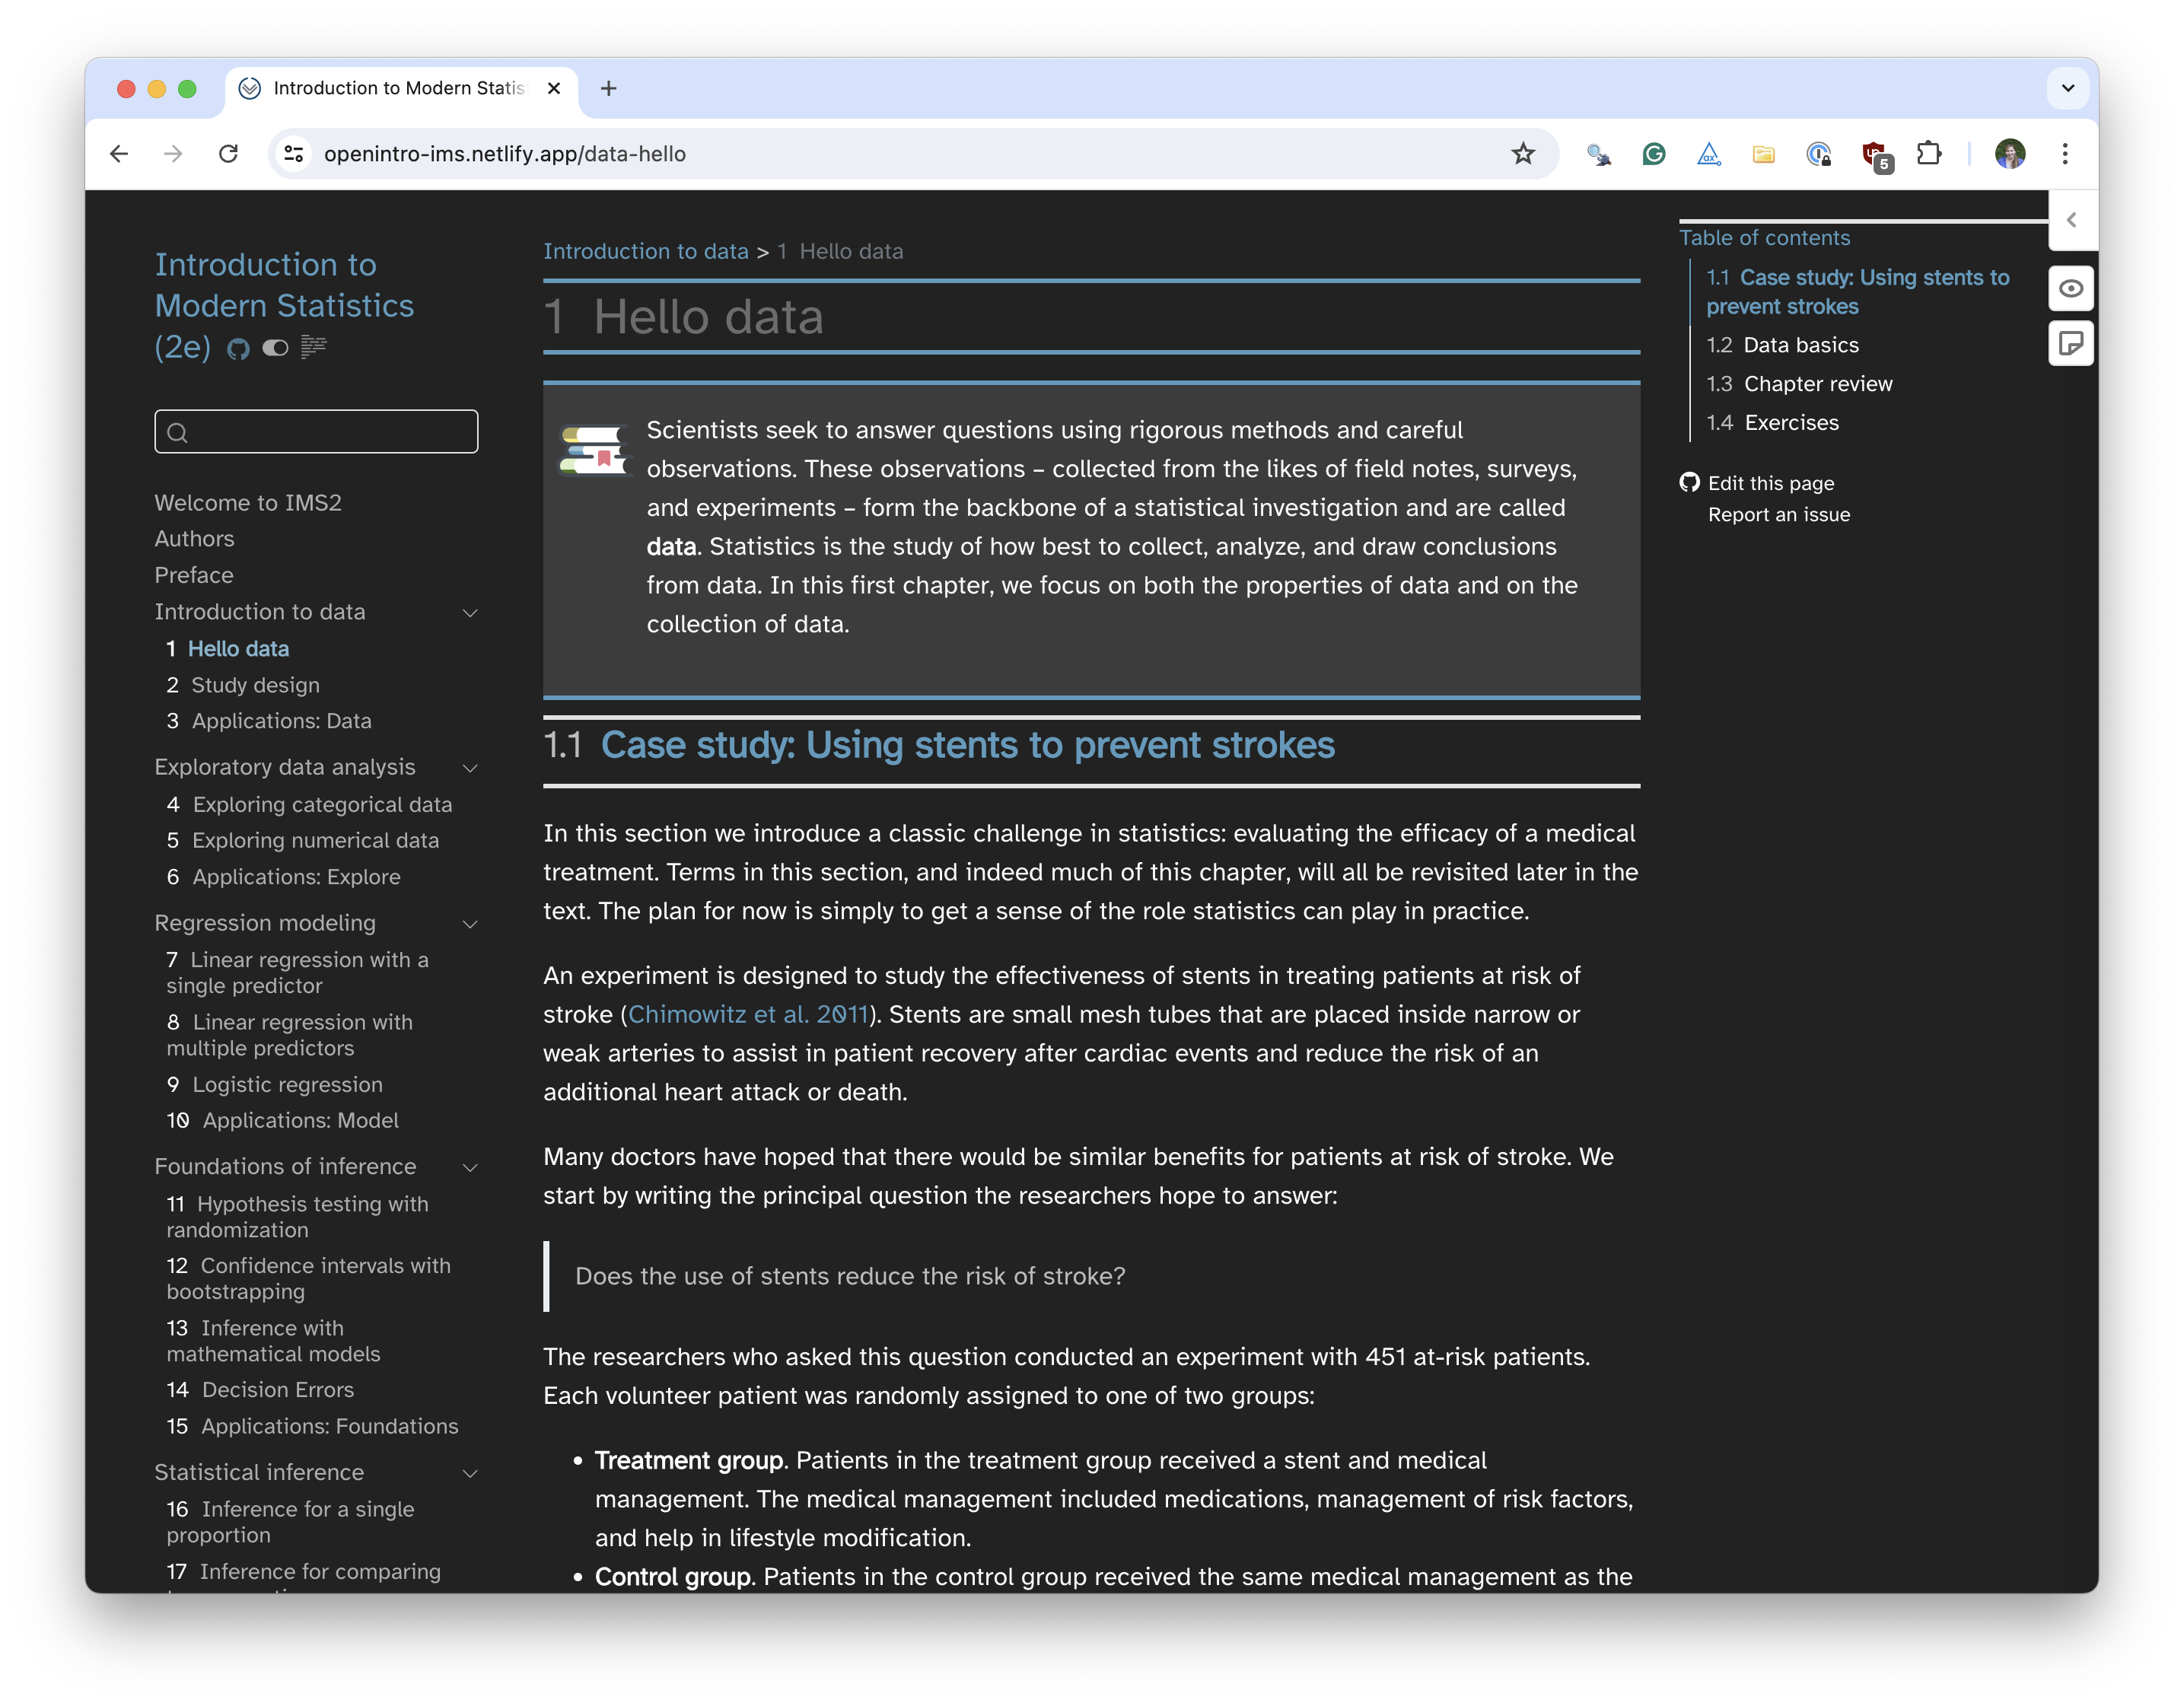
Task: Reload the page using the refresh icon
Action: point(229,153)
